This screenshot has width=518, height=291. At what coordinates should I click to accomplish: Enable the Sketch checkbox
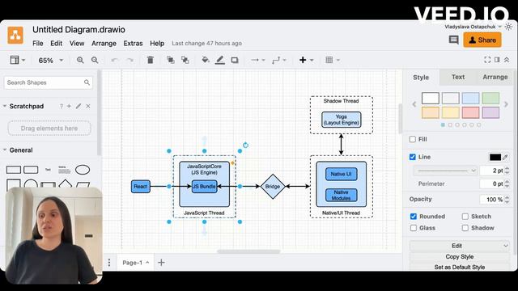465,217
